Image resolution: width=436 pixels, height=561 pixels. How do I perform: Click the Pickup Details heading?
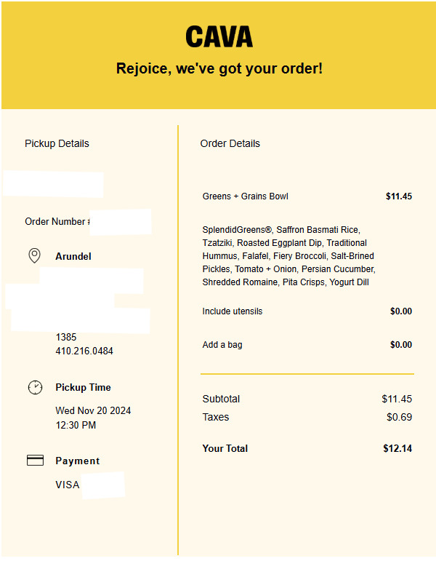click(57, 143)
